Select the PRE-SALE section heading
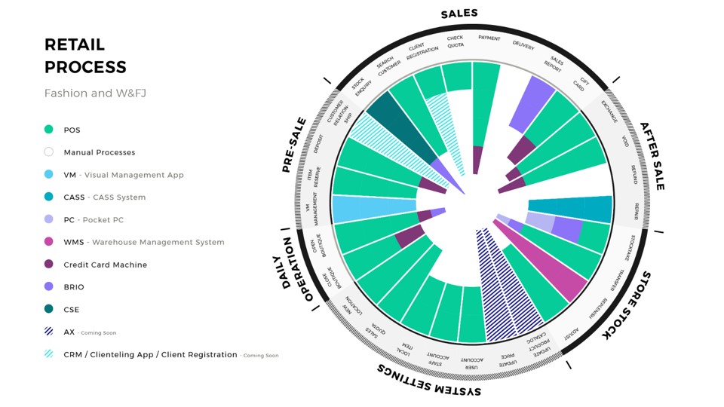 294,145
